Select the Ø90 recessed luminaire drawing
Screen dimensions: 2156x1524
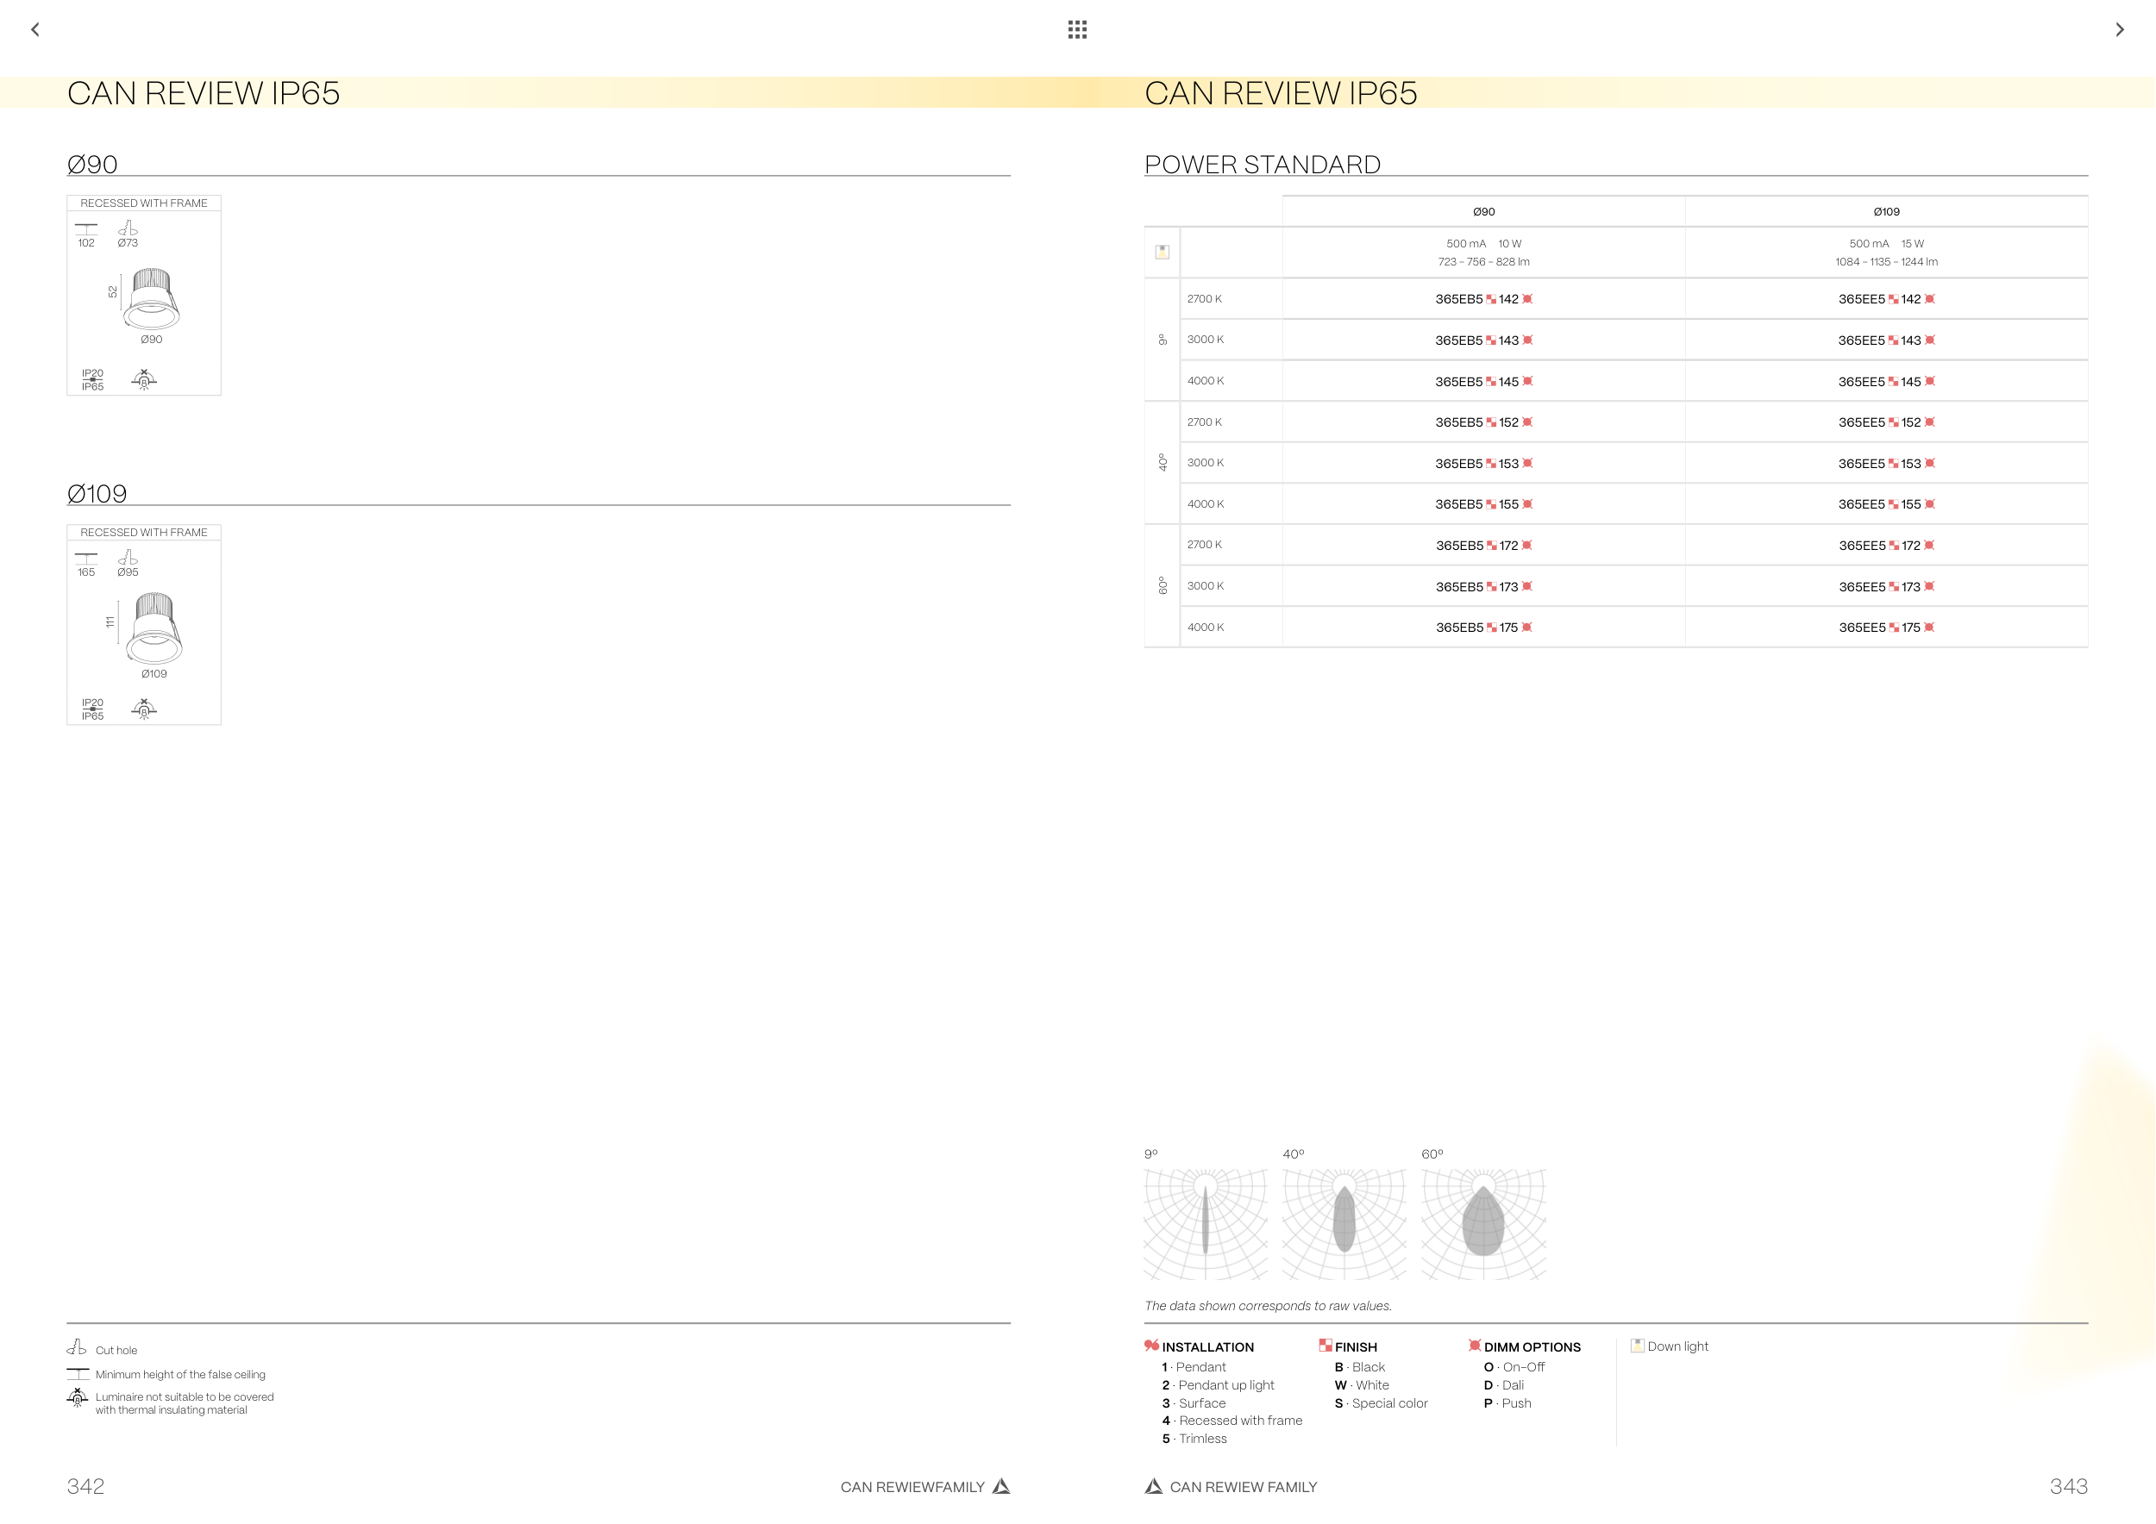tap(151, 297)
